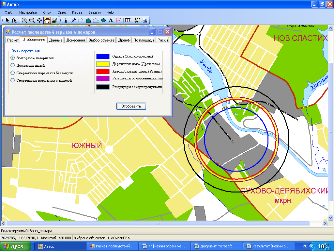
Task: Switch to Расчет последствий taskbar window
Action: [113, 246]
